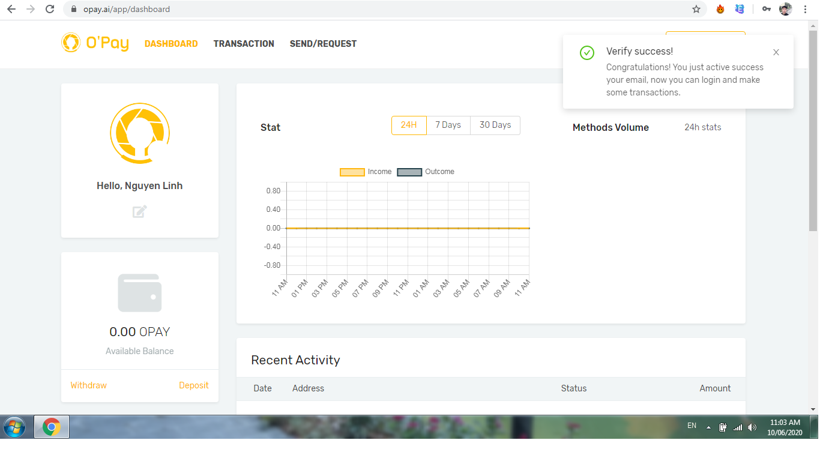Click the Deposit link
The width and height of the screenshot is (826, 461).
[x=194, y=385]
